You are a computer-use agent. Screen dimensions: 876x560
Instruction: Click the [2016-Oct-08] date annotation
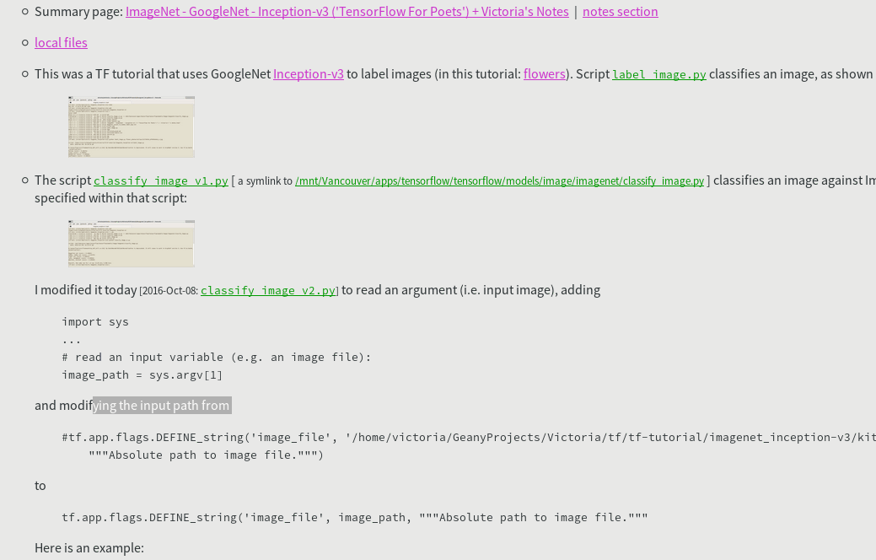[x=169, y=291]
